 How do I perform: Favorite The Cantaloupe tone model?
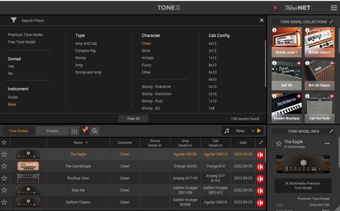[x=4, y=166]
